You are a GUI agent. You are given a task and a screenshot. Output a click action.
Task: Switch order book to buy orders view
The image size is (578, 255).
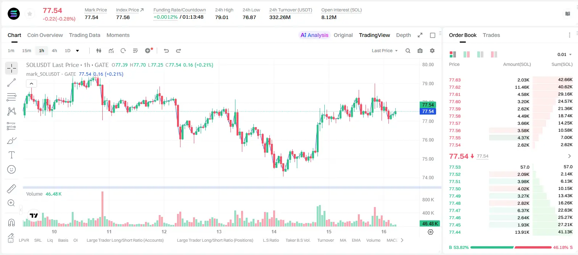pyautogui.click(x=480, y=54)
